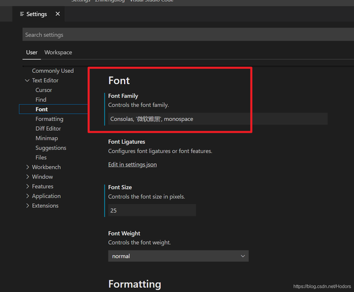Viewport: 354px width, 292px height.
Task: Open Edit in settings.json link
Action: 132,165
